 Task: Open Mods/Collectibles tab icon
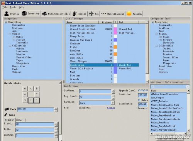coord(44,13)
